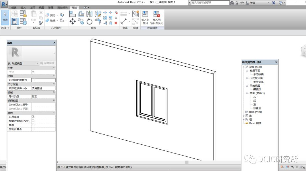Click the horizontal scrollbar thumb below the viewport
The height and width of the screenshot is (171, 306).
coord(187,162)
